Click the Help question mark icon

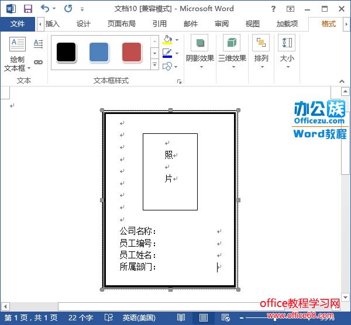pos(273,9)
